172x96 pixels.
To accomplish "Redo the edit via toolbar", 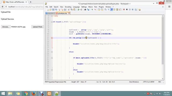I will point(81,10).
